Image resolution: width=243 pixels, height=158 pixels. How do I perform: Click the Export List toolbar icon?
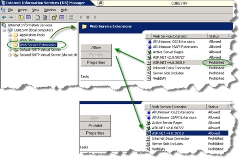point(45,17)
